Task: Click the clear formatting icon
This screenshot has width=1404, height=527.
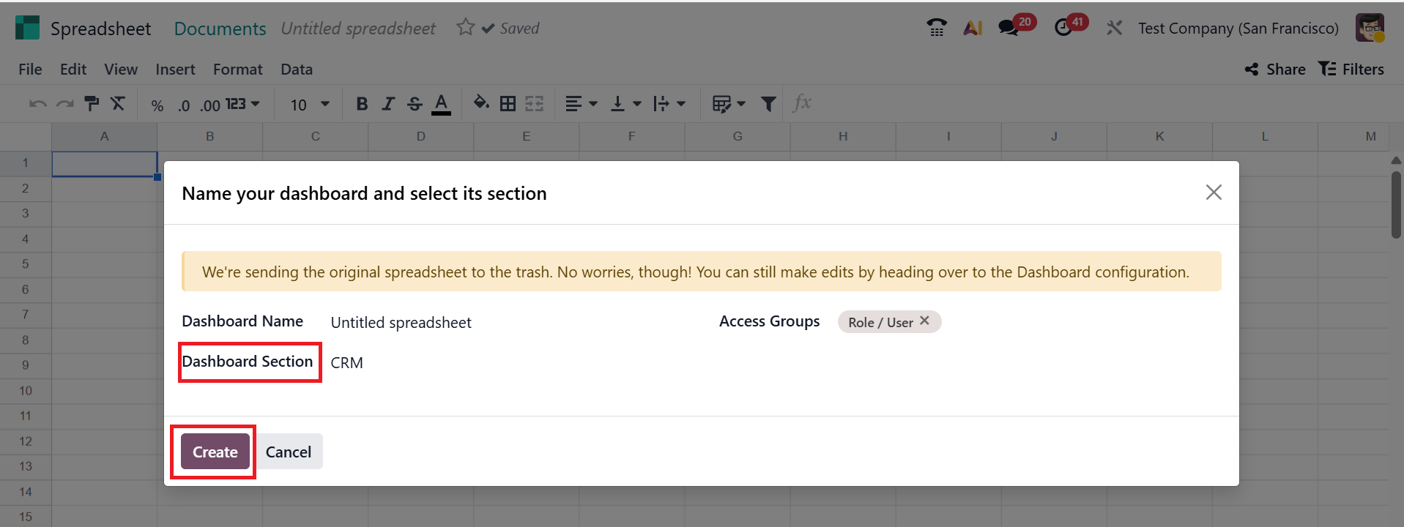Action: (118, 104)
